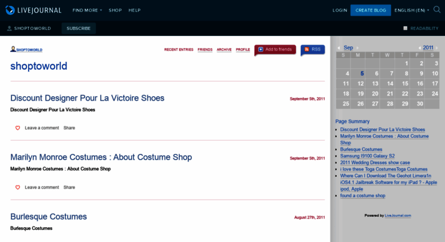Click the heart icon on Marilyn Monroe post
Viewport: 445px width, 242px height.
[18, 188]
